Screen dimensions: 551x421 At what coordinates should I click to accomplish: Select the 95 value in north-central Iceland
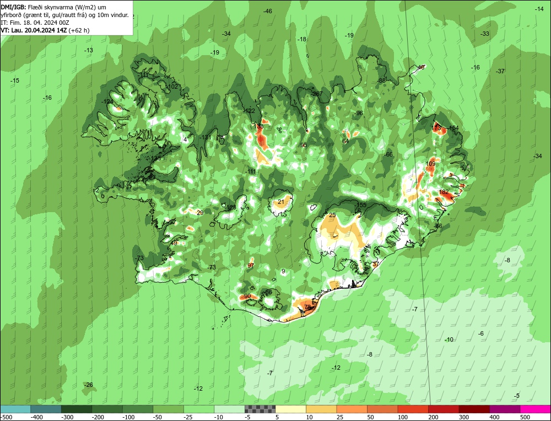[x=304, y=145]
